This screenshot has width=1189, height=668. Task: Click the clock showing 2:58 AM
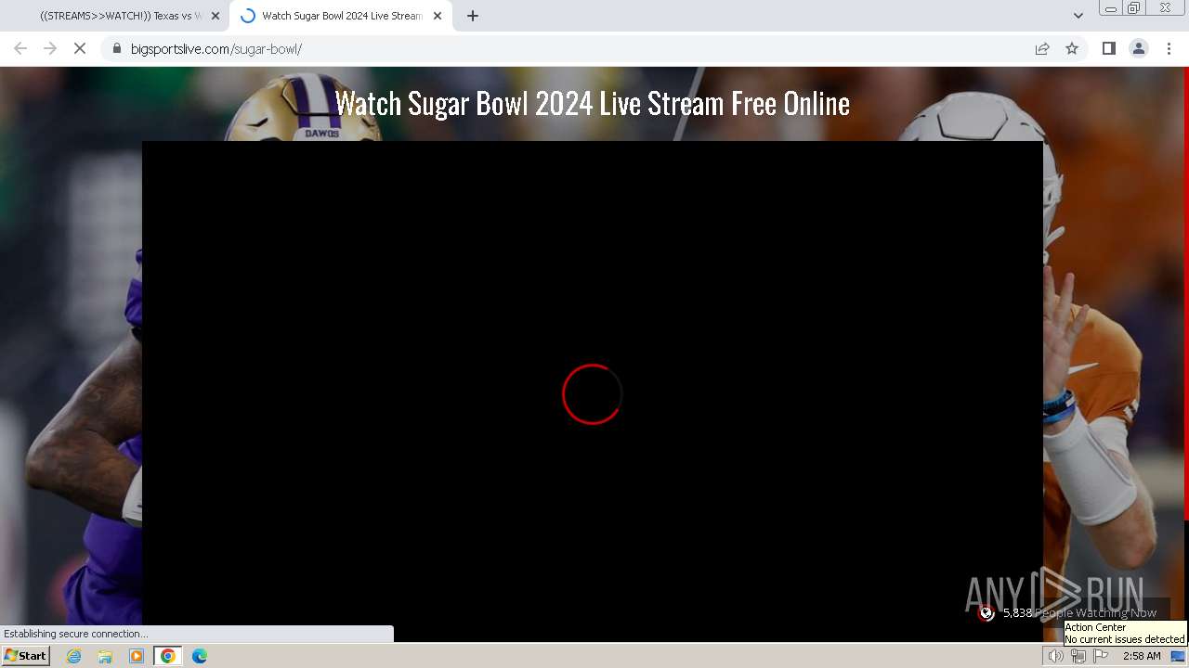click(1142, 656)
